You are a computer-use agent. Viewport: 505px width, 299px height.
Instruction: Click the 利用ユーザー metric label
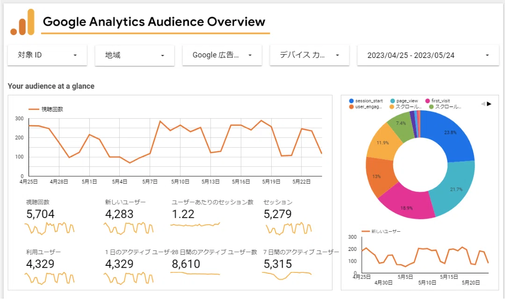[43, 252]
